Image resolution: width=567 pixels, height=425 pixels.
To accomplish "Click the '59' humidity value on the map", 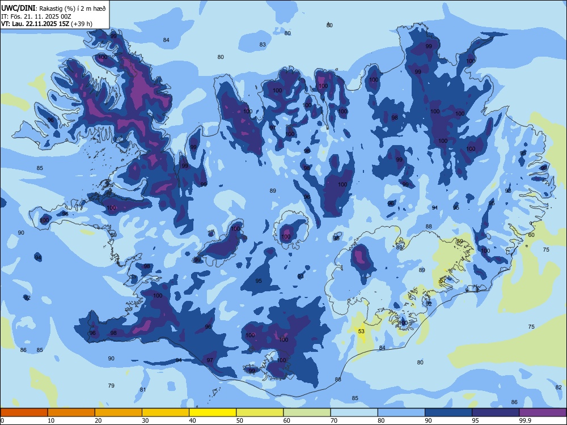I will [x=460, y=241].
